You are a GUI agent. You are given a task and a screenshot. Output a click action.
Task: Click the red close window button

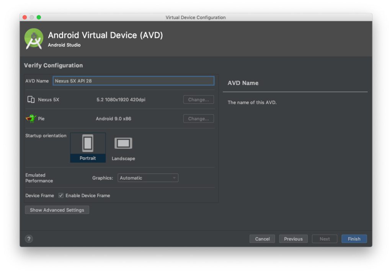click(x=25, y=17)
